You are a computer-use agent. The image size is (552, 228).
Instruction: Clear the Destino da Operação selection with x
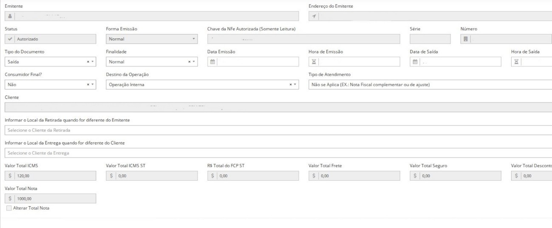(291, 85)
